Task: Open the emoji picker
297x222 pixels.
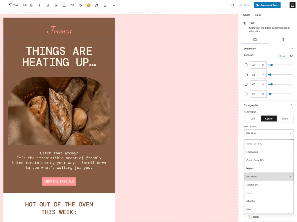Action: tap(88, 5)
